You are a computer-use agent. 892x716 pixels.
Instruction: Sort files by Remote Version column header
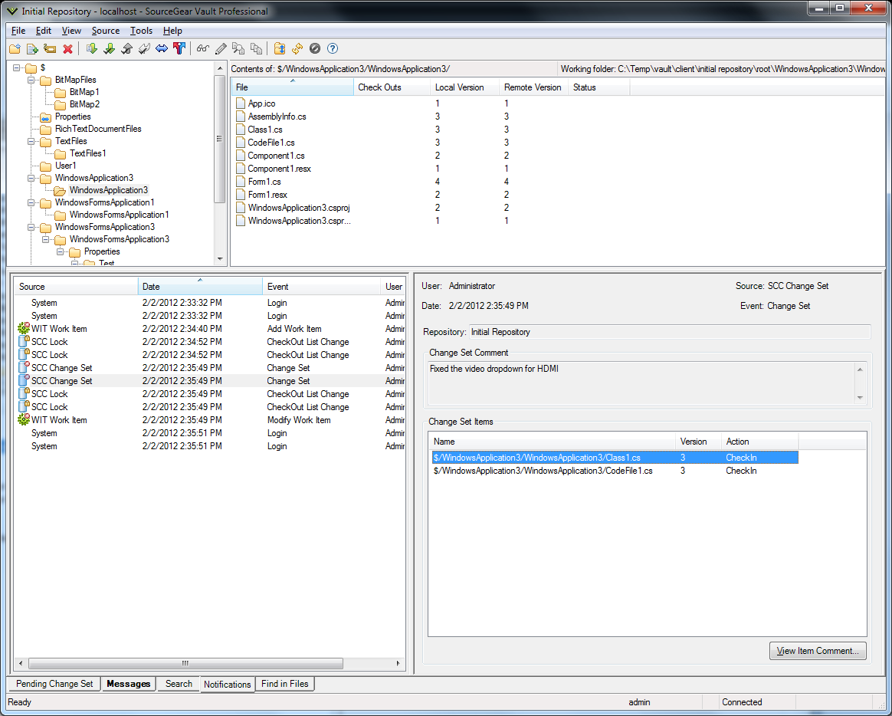(533, 87)
